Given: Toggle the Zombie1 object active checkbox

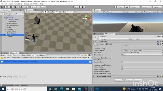Looking at the screenshot, I should pyautogui.click(x=99, y=37).
